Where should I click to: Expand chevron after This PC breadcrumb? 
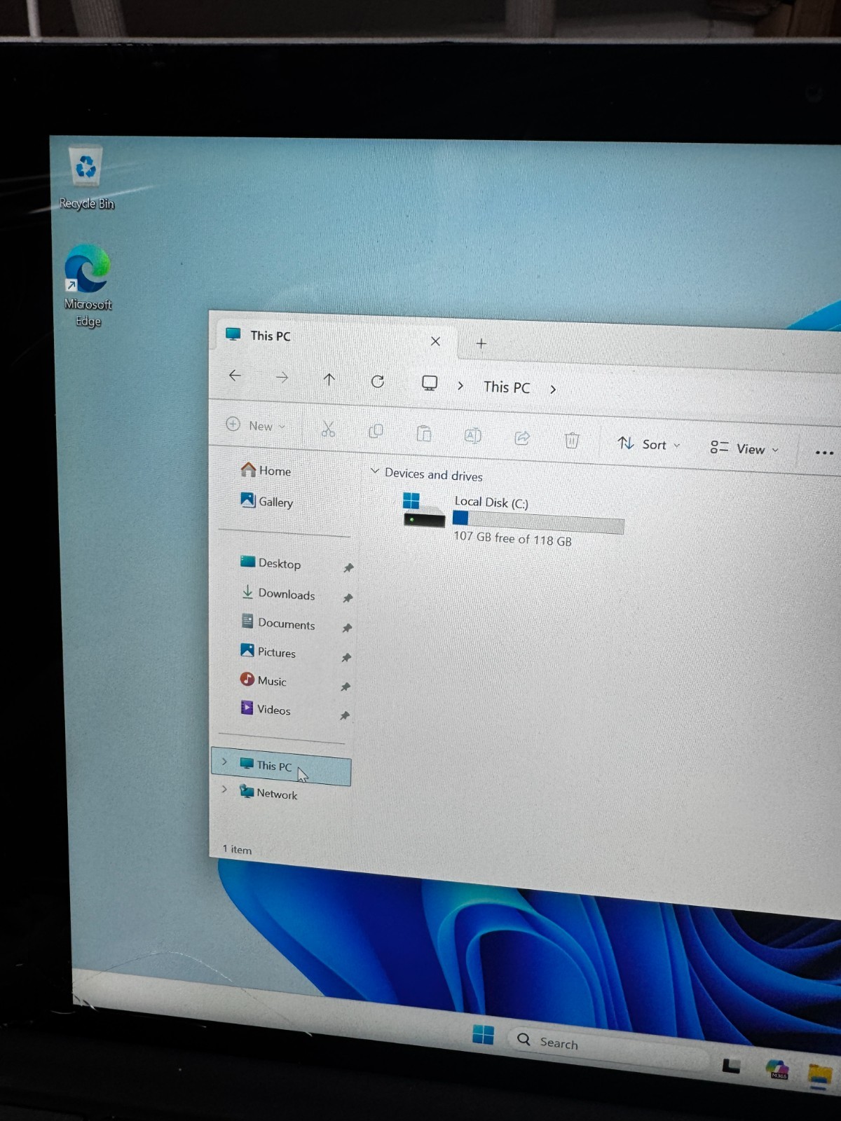(553, 389)
